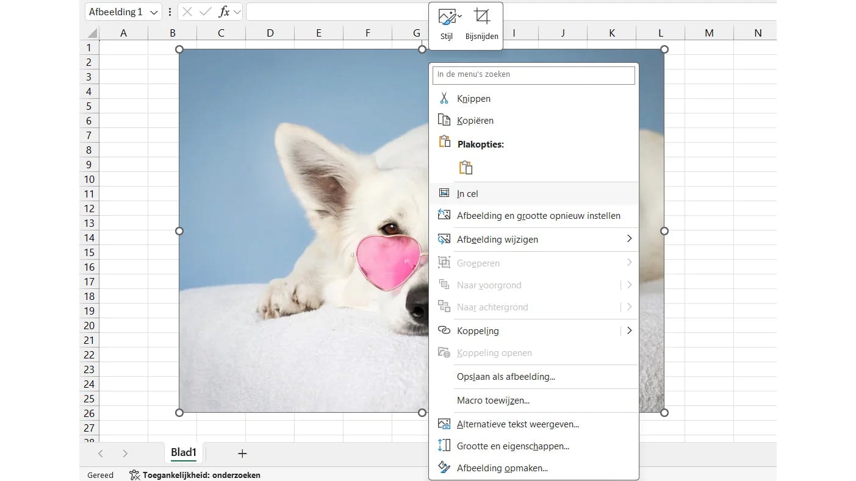This screenshot has height=481, width=856.
Task: Switch to the Blad1 sheet tab
Action: [184, 452]
